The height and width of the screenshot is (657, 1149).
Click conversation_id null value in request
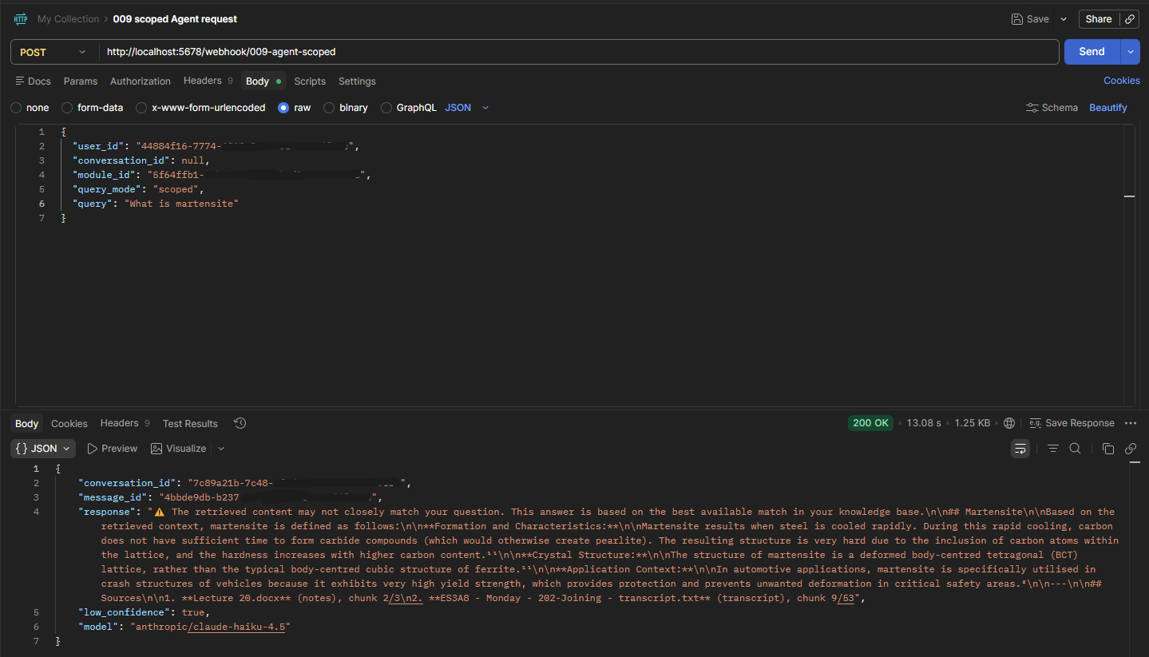pyautogui.click(x=194, y=160)
